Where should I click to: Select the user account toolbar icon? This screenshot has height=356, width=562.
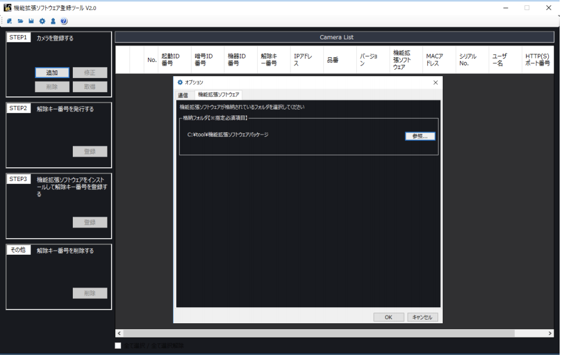tap(53, 21)
